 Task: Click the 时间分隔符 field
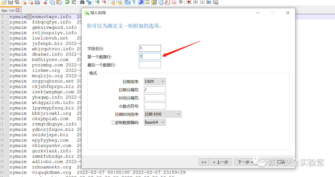(155, 98)
